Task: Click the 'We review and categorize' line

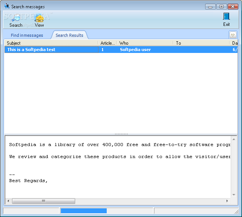Action: point(119,157)
